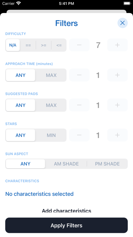Switch Suggested Pads to MAX

[51, 105]
